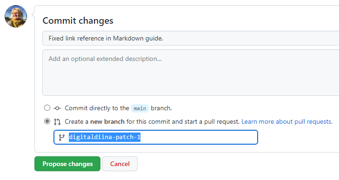The image size is (339, 180).
Task: Click the 'Commit changes' heading
Action: (x=78, y=21)
